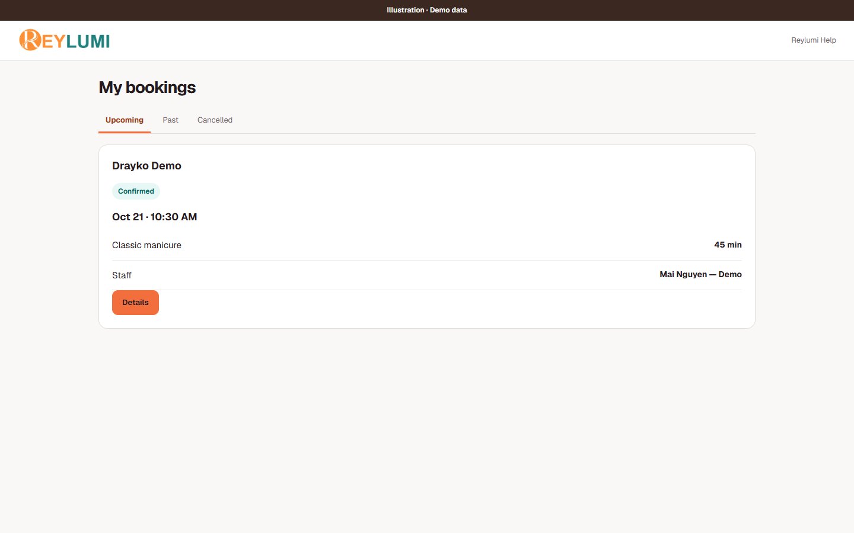
Task: Click the Classic manicure service text
Action: click(146, 245)
